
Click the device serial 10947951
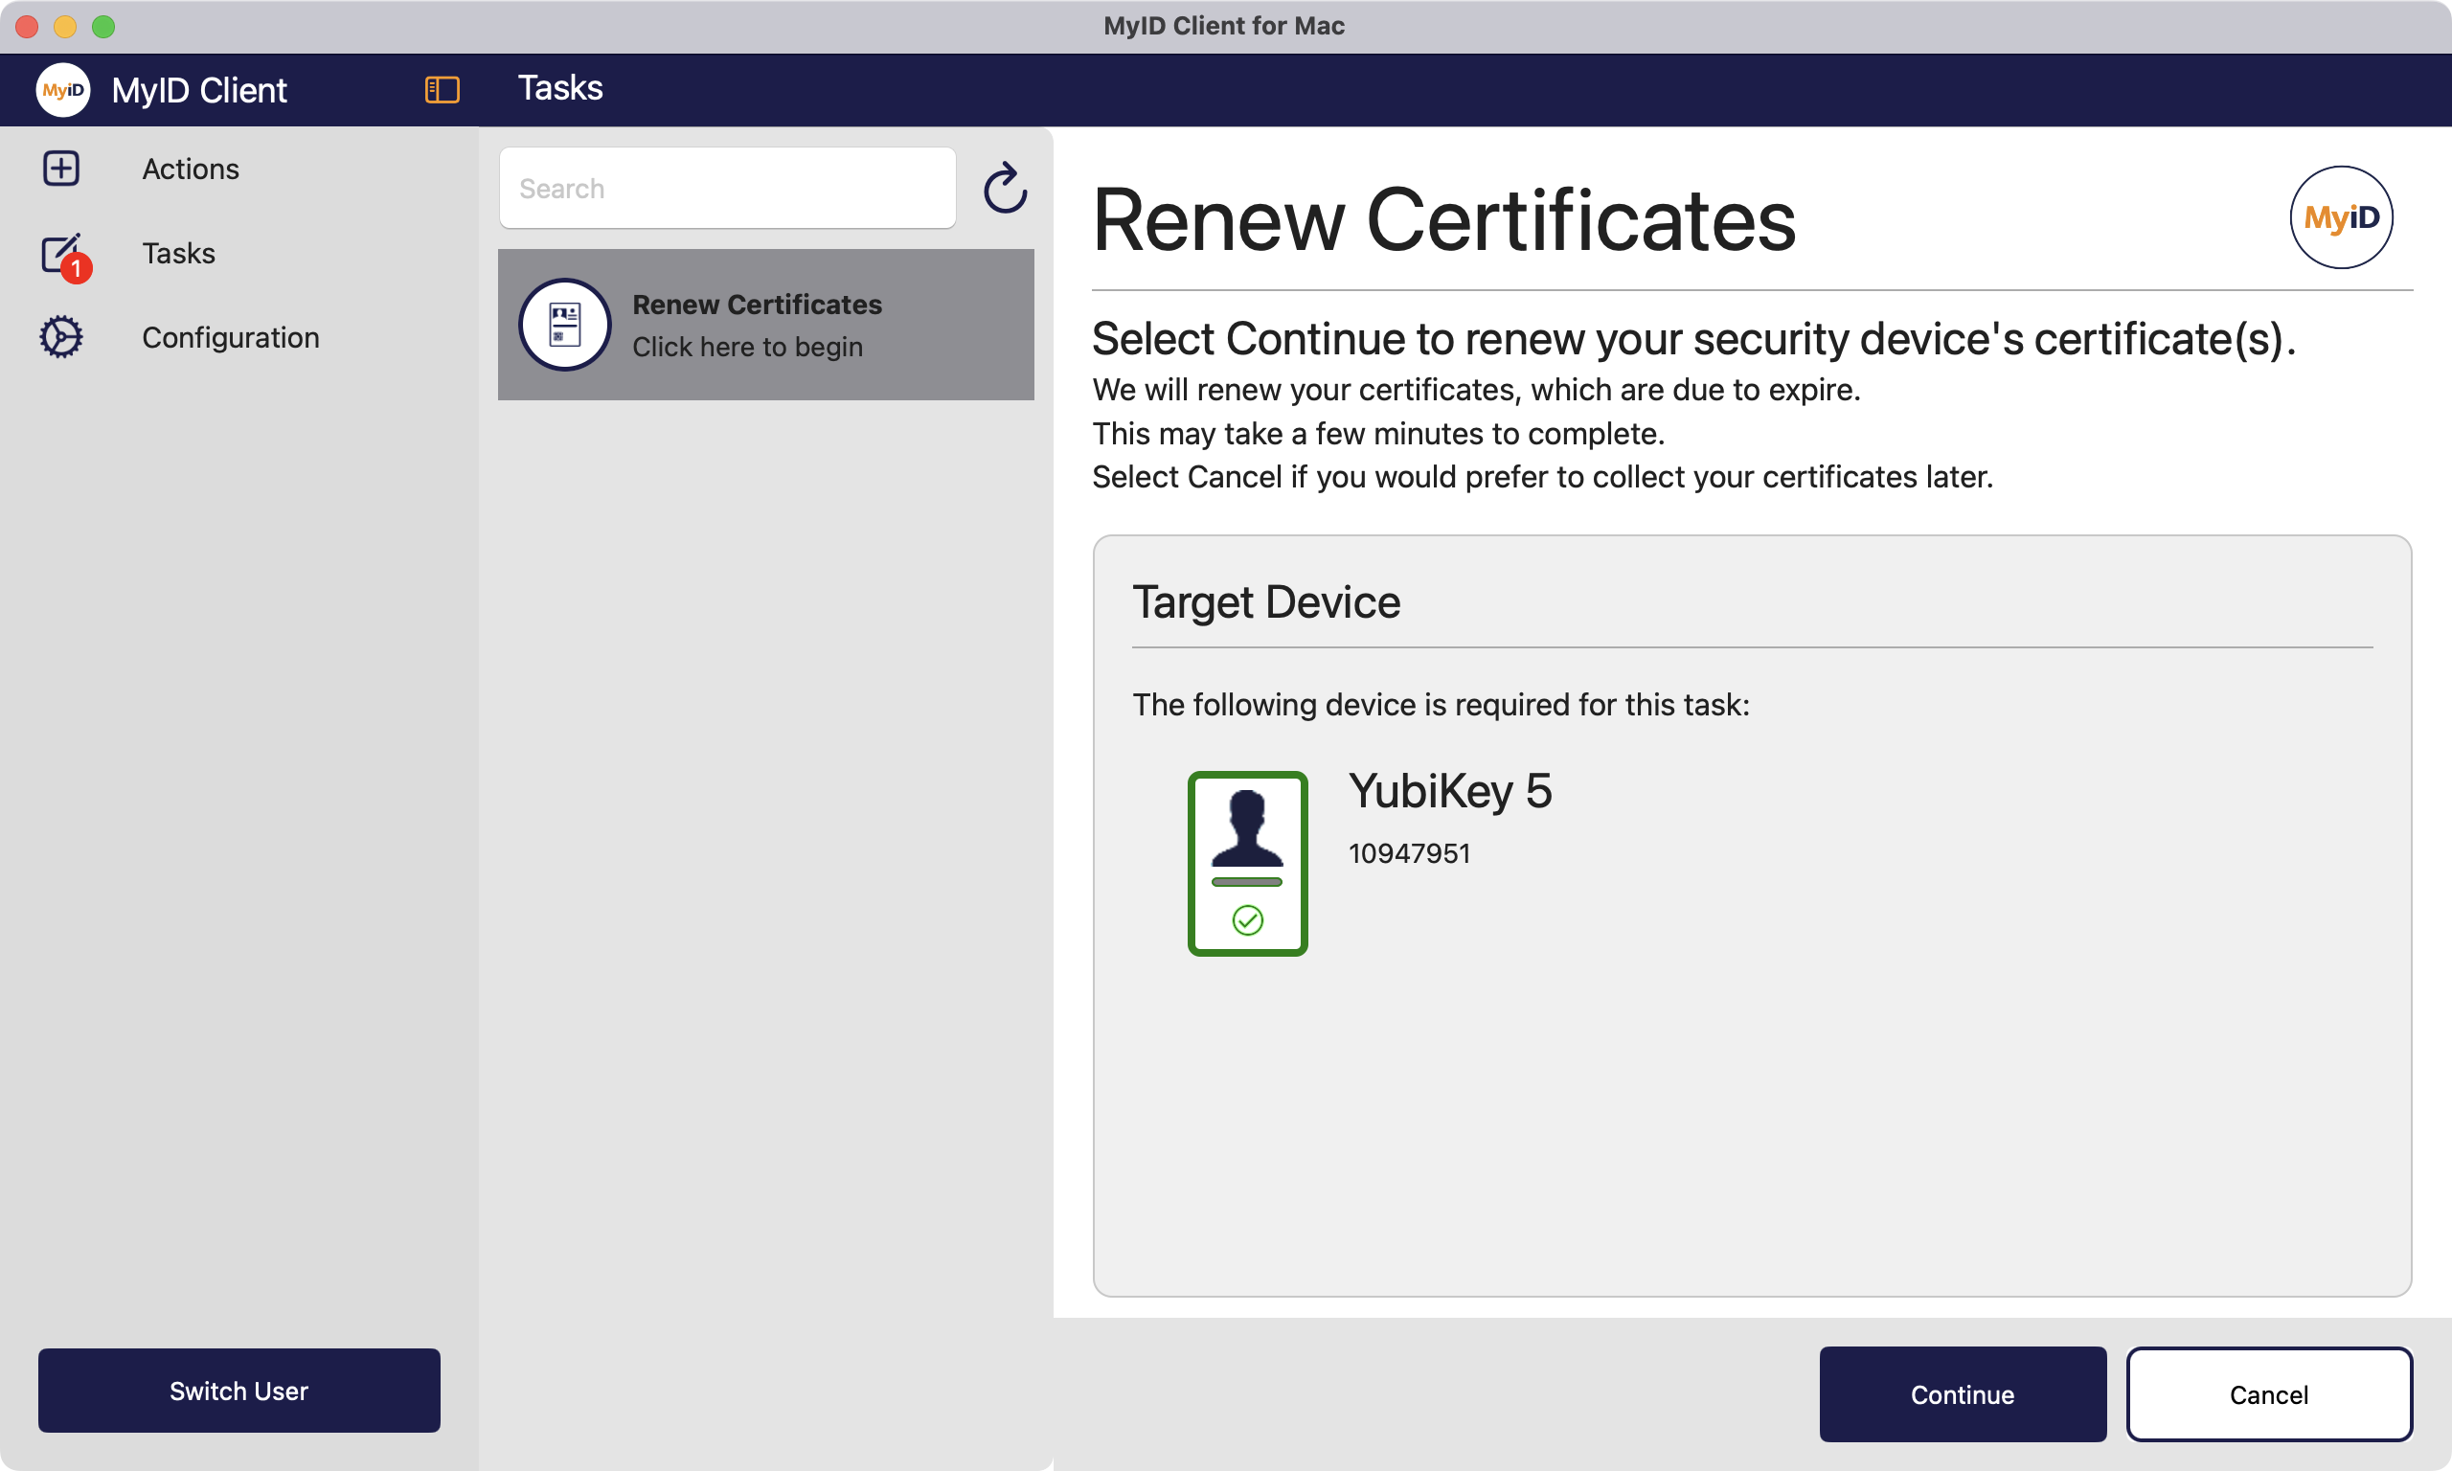click(1409, 853)
